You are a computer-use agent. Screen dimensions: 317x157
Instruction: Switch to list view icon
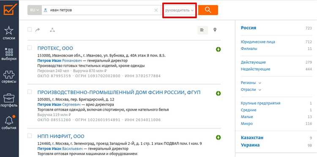click(202, 30)
